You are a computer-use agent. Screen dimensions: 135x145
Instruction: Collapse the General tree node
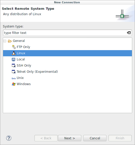pos(5,41)
